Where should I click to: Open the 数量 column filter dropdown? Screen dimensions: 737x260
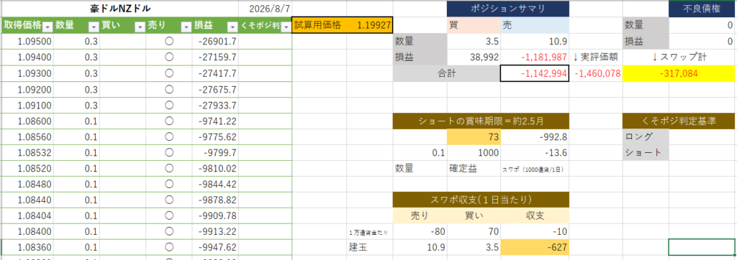click(94, 27)
